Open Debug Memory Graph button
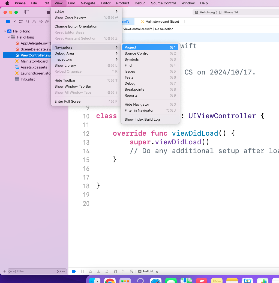The height and width of the screenshot is (283, 279). click(123, 271)
